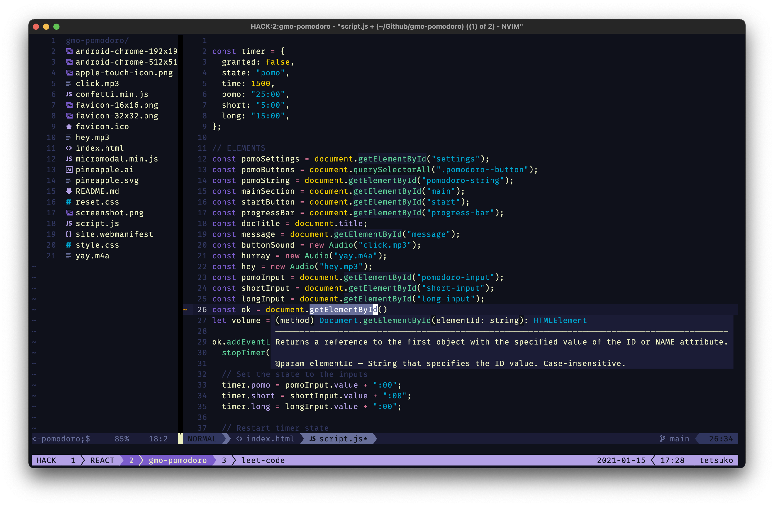Click the AI icon beside pineapple.ai
The width and height of the screenshot is (774, 506).
(x=69, y=170)
